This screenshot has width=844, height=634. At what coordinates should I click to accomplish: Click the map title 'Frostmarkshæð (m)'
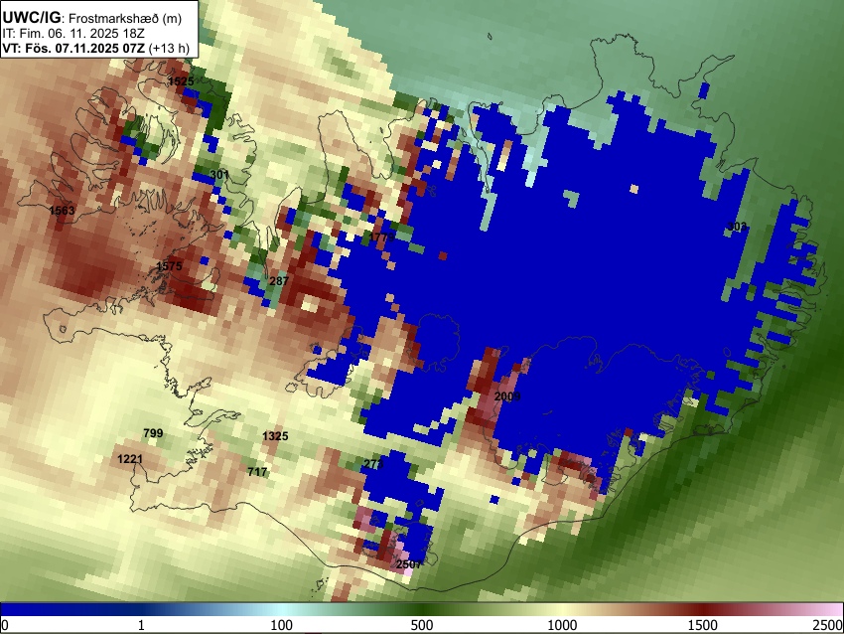[125, 18]
